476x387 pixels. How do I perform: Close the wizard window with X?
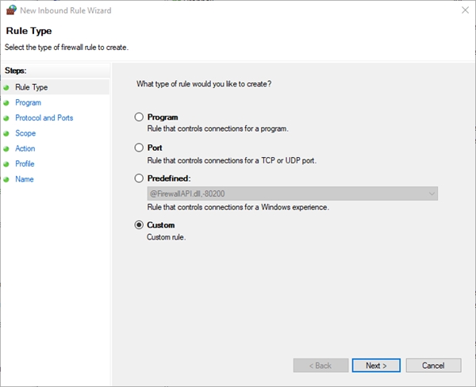[464, 10]
